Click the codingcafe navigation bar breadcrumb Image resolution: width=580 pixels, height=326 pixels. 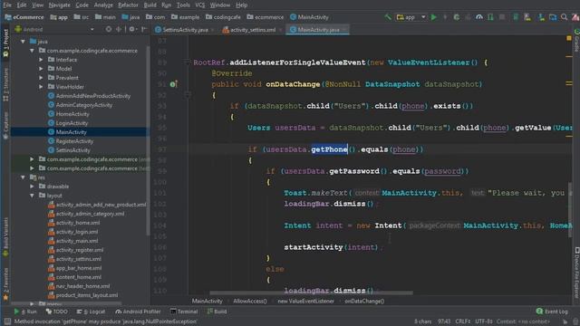click(x=227, y=17)
